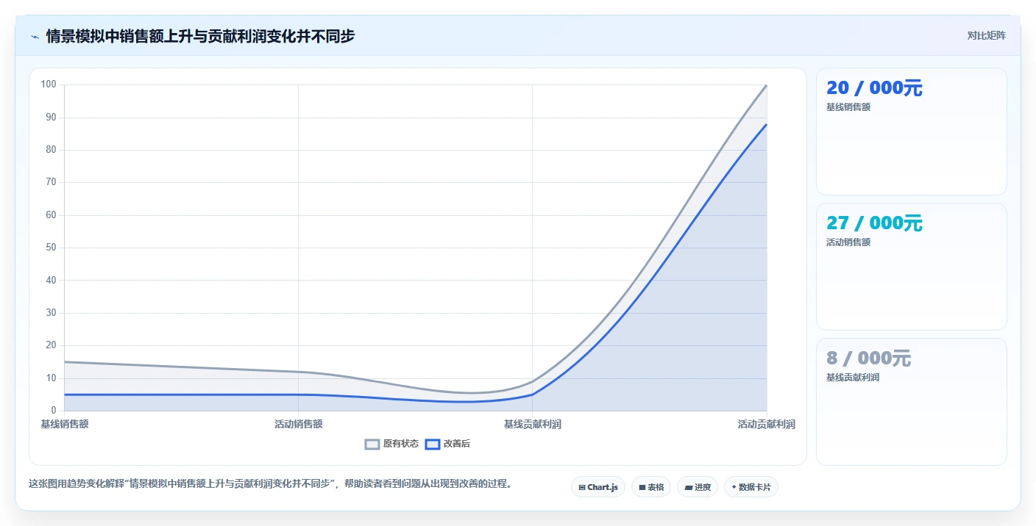
Task: Select the 数据卡片 tag chip
Action: pos(751,487)
